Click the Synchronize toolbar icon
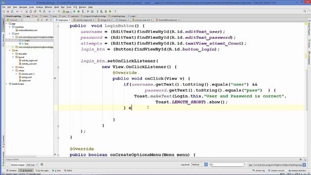Image resolution: width=311 pixels, height=175 pixels. [x=12, y=12]
